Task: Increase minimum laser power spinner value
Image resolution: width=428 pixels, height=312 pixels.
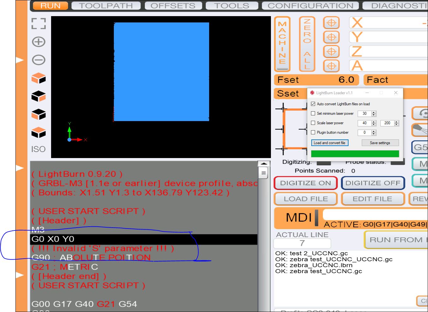Action: tap(374, 112)
